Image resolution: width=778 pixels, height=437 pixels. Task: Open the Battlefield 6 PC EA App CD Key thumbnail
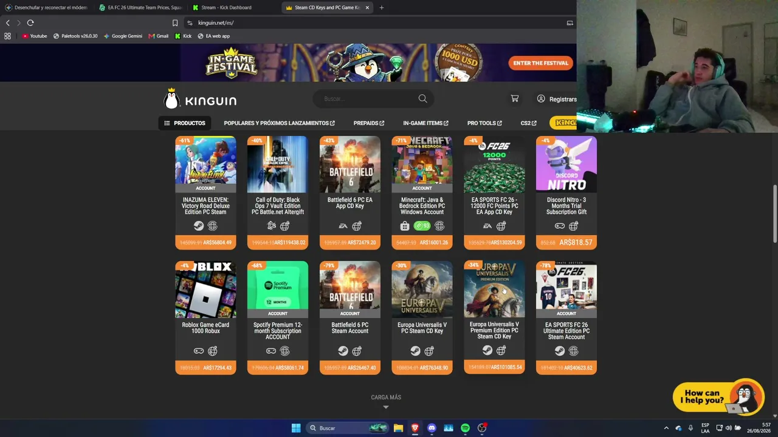(x=350, y=164)
